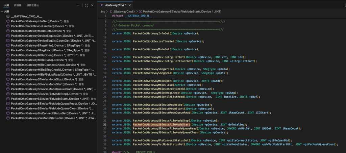Click the function icon beside PacketCmdGatewayInfoGet in outline
Viewport: 346px width, 153px height.
(x=8, y=21)
